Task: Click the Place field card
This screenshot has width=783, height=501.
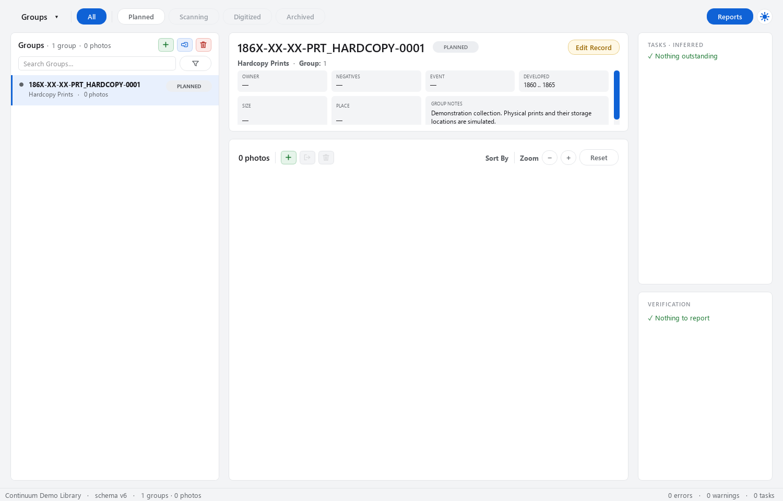Action: [376, 110]
